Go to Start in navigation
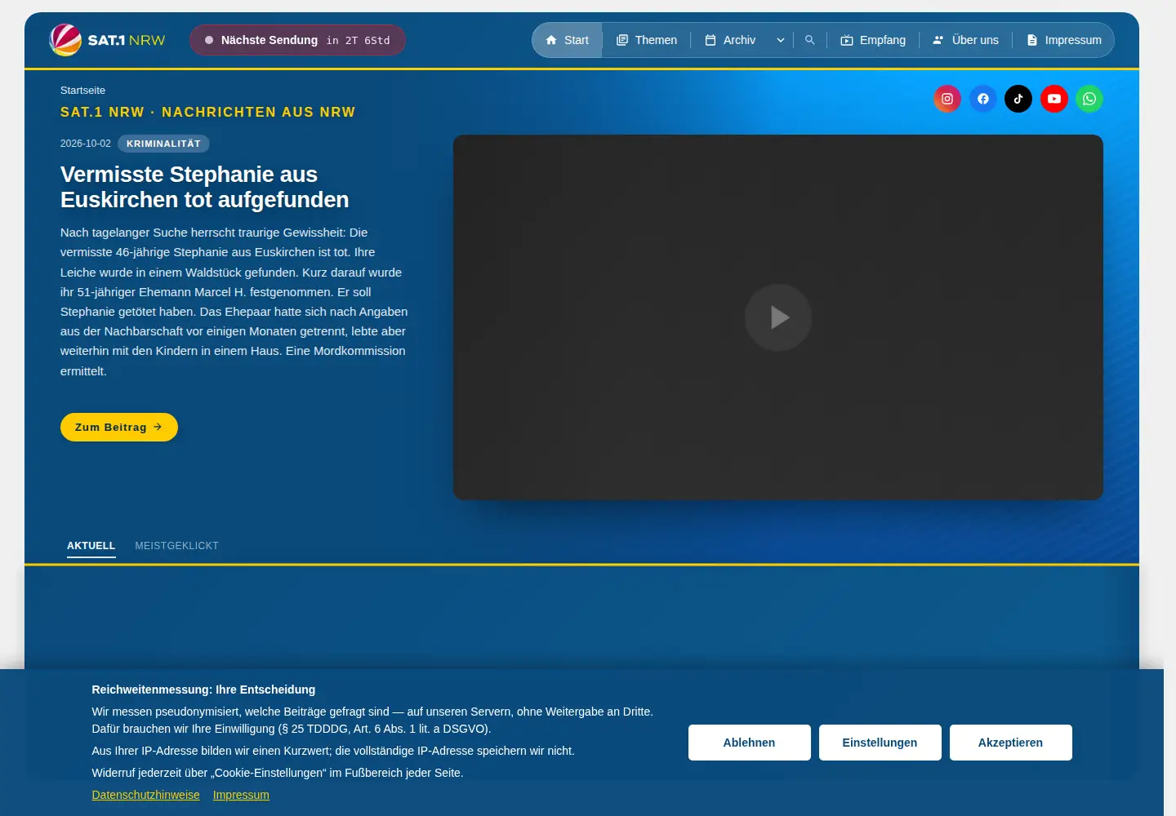Viewport: 1176px width, 816px height. click(568, 40)
